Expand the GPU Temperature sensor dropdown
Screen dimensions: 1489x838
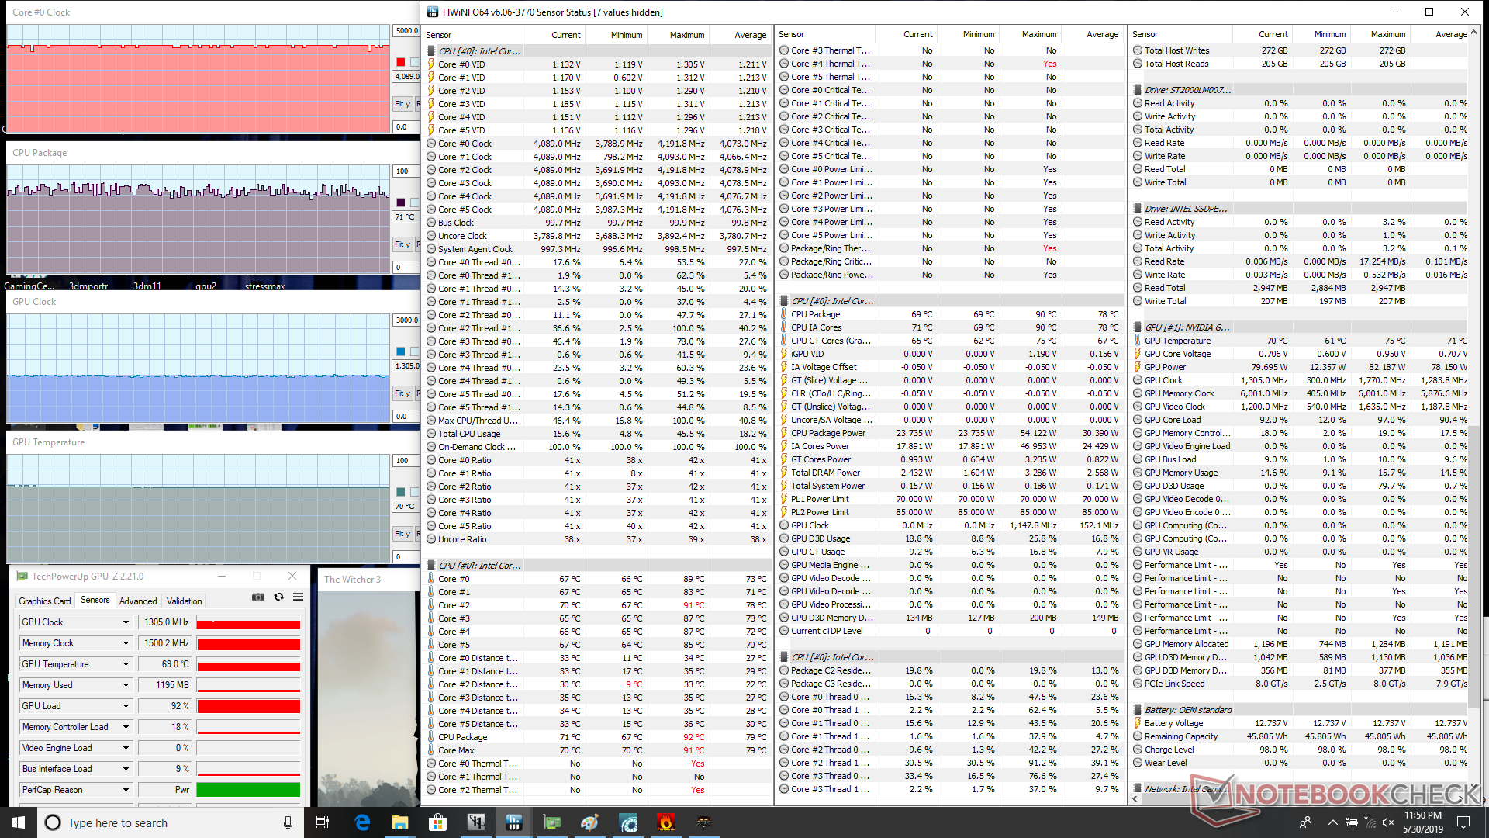126,664
